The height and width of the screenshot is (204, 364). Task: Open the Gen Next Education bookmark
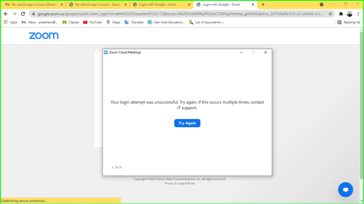[166, 22]
